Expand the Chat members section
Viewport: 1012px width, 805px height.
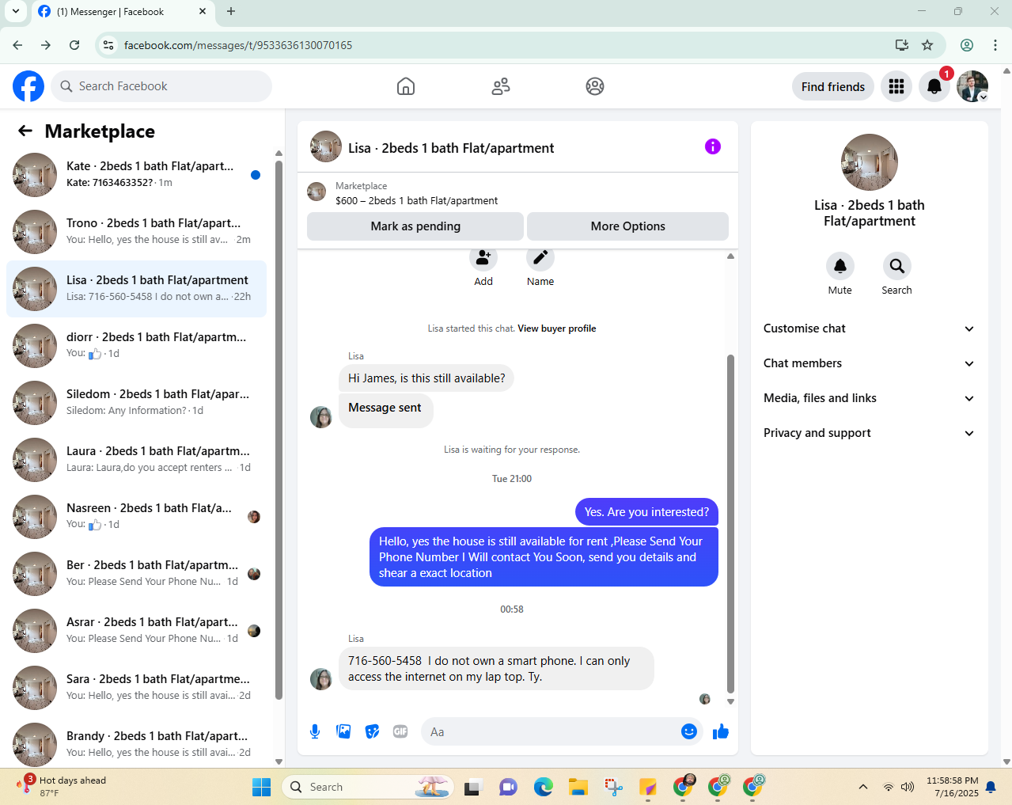[869, 363]
